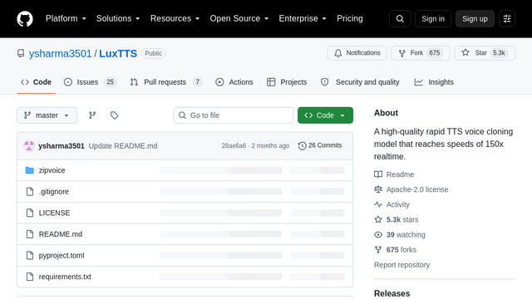The image size is (532, 299).
Task: Open the Projects tab
Action: [287, 82]
